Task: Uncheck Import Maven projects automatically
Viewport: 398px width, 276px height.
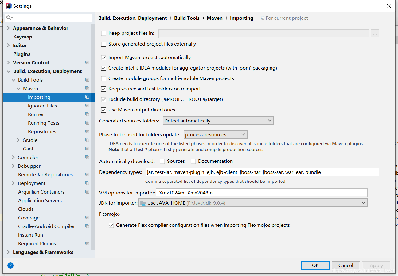Action: (x=104, y=58)
